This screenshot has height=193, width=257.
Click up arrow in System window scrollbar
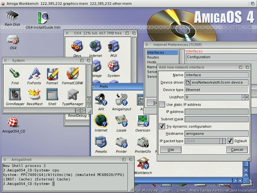tap(89, 100)
